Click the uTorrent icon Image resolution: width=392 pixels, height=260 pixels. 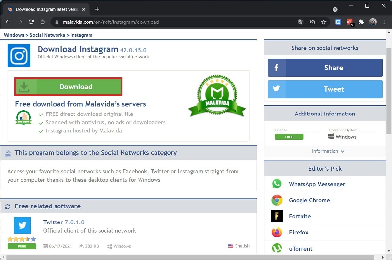pyautogui.click(x=277, y=248)
